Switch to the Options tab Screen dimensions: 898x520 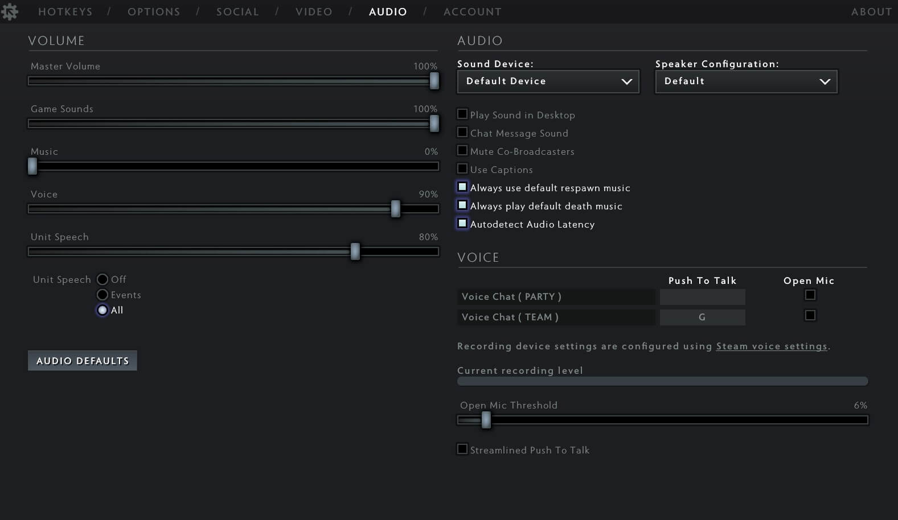(154, 12)
